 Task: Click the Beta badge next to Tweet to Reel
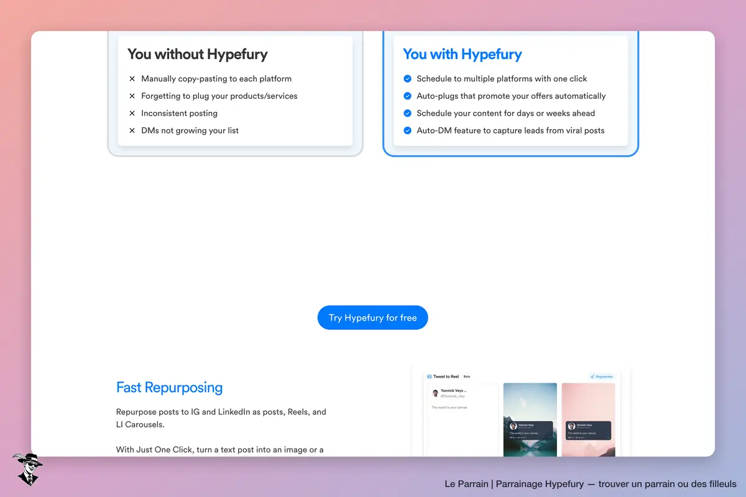click(467, 376)
